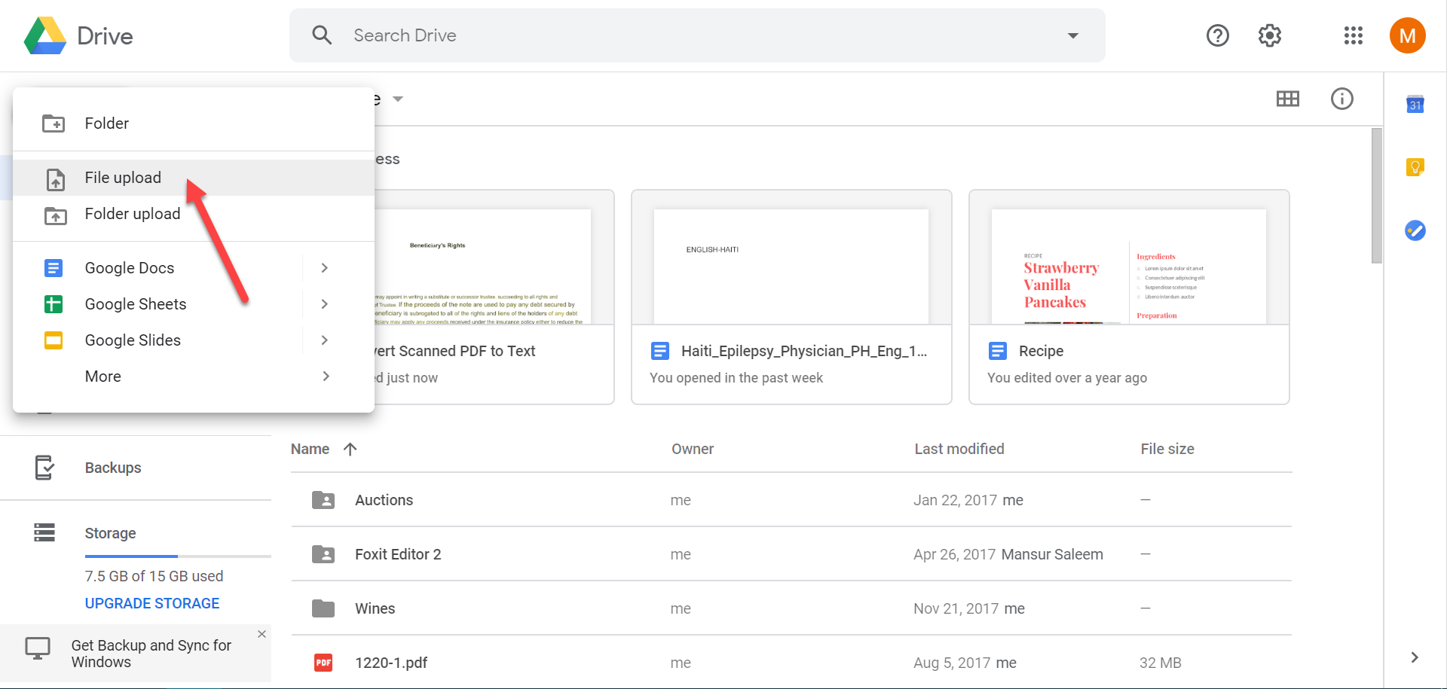Click the Folder upload icon
The image size is (1447, 689).
[55, 215]
